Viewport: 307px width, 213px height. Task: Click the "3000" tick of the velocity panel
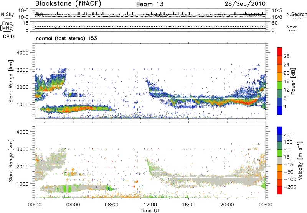(22, 149)
